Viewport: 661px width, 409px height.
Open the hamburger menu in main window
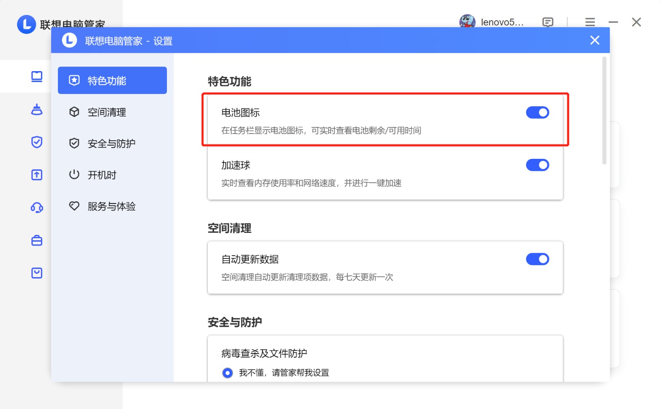click(x=590, y=22)
